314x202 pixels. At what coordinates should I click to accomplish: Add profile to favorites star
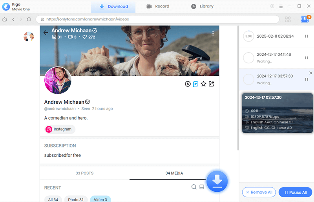[203, 84]
